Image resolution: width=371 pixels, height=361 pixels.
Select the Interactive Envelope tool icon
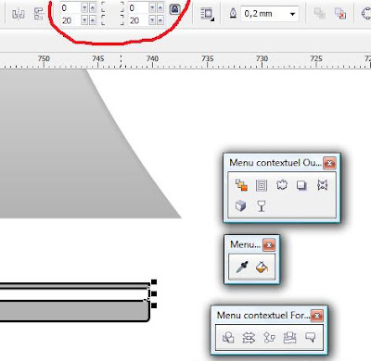point(322,185)
